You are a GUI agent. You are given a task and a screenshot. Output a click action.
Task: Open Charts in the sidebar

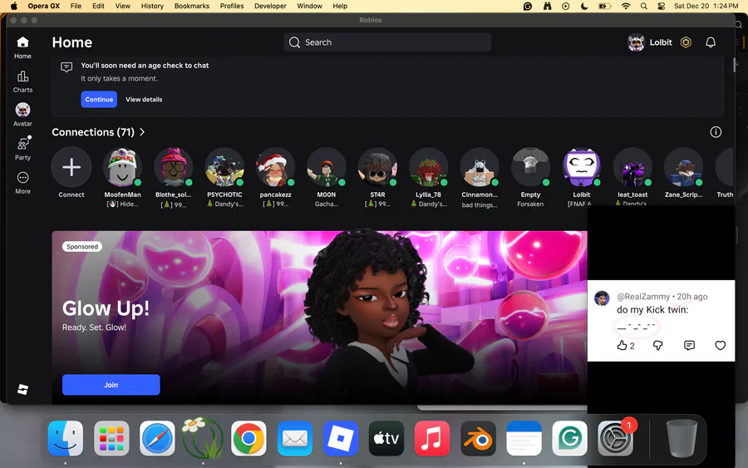click(22, 81)
